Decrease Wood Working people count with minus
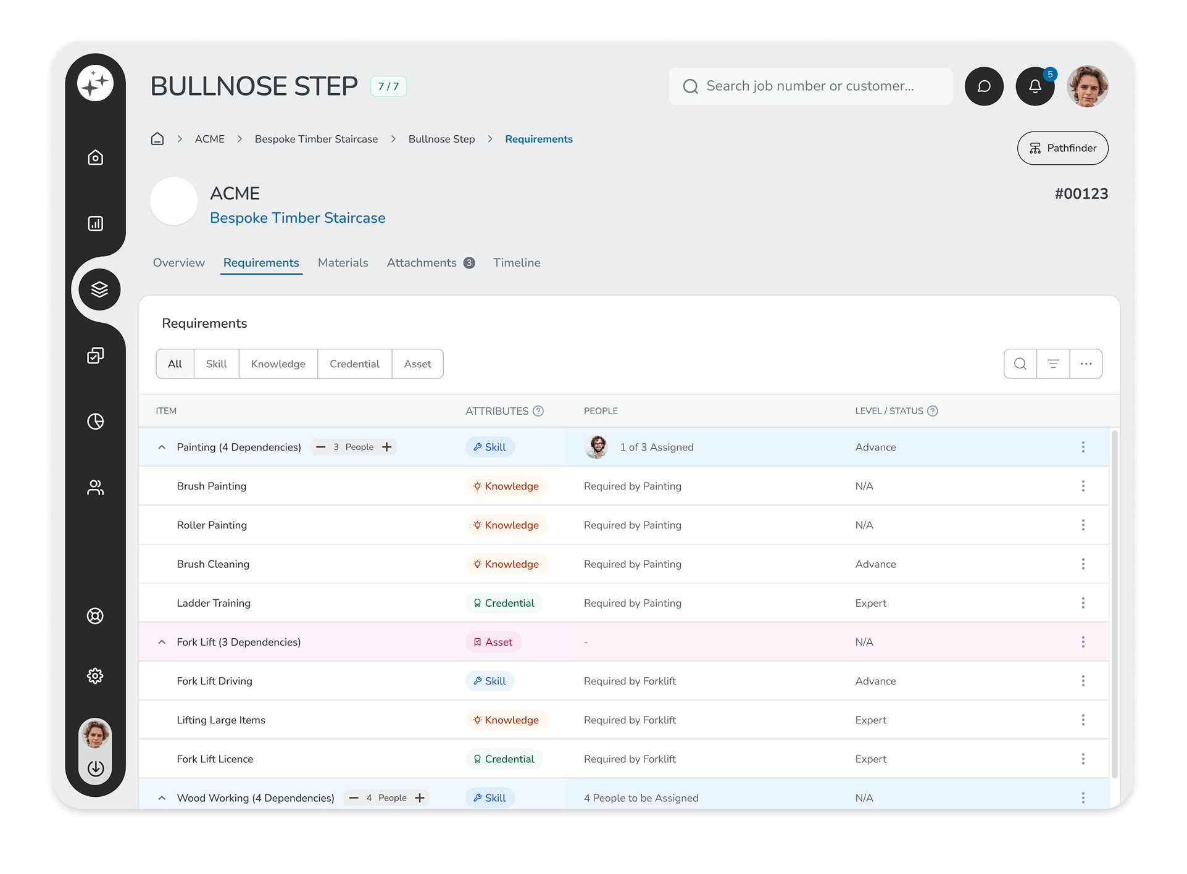The width and height of the screenshot is (1187, 874). point(354,797)
